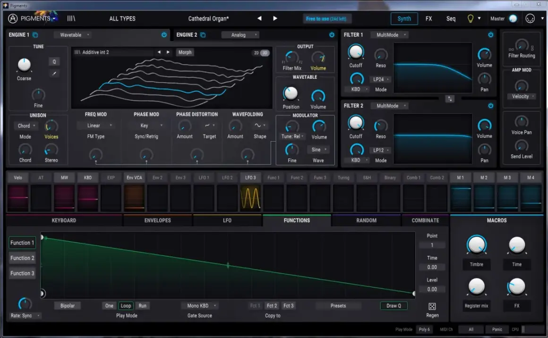Adjust Filter 1 Cutoff knob
Image resolution: width=548 pixels, height=338 pixels.
click(x=356, y=51)
